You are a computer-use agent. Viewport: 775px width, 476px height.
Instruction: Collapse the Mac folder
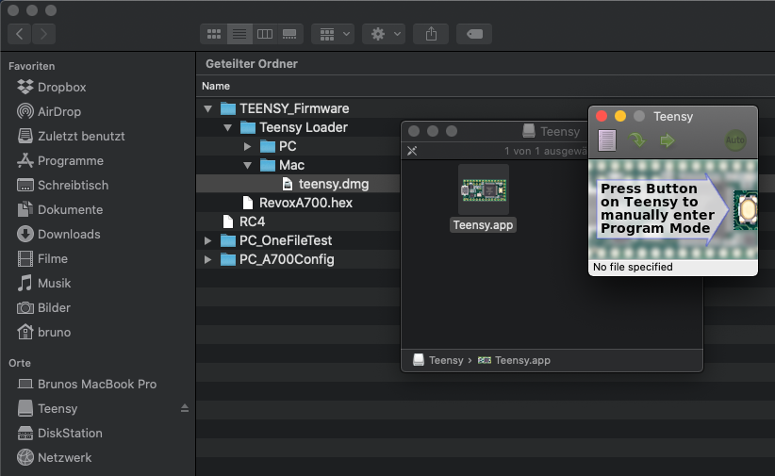click(x=248, y=165)
